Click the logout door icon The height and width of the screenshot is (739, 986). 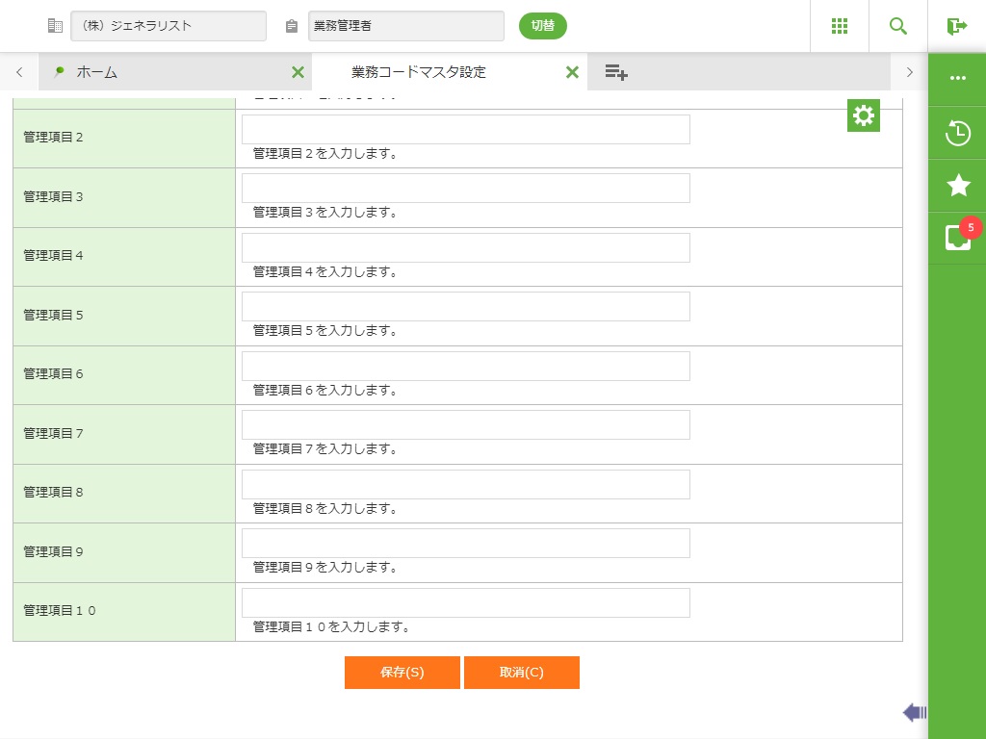957,26
